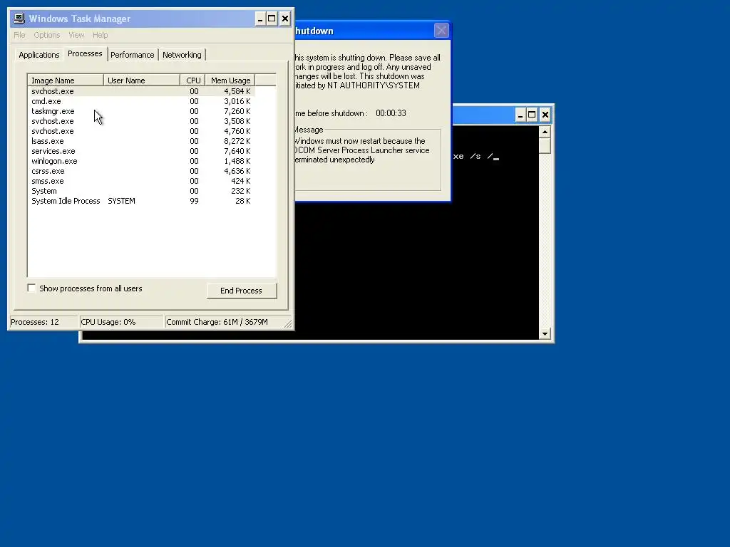Image resolution: width=730 pixels, height=547 pixels.
Task: Switch to the Applications tab
Action: coord(39,55)
